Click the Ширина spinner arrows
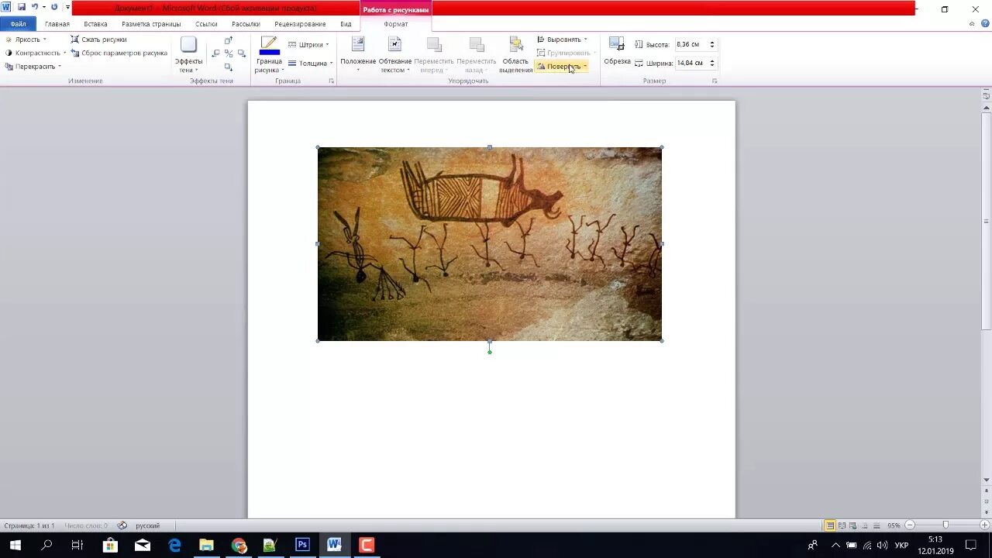 712,64
